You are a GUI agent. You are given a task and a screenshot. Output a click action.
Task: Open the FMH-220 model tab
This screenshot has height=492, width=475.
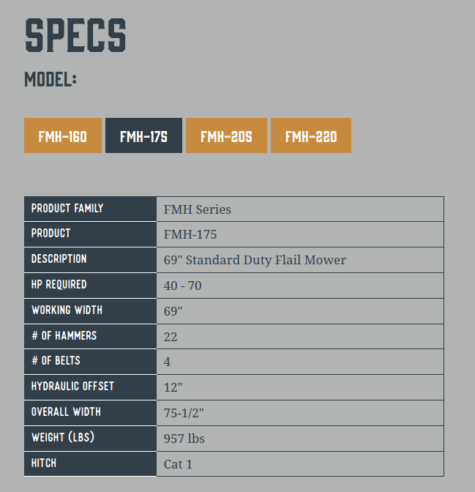coord(311,136)
